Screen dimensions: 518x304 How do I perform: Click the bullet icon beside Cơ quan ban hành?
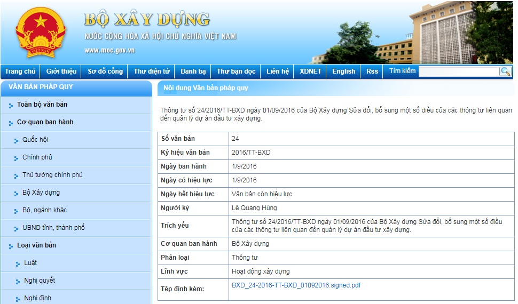coord(11,123)
